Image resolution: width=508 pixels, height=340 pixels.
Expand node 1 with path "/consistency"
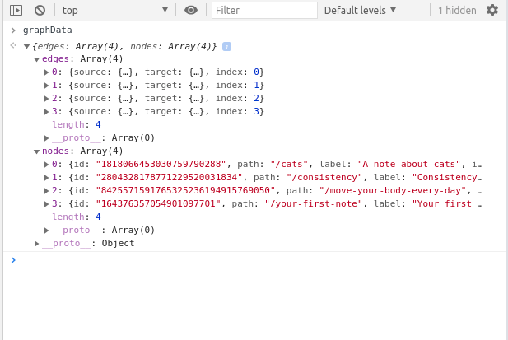point(46,178)
